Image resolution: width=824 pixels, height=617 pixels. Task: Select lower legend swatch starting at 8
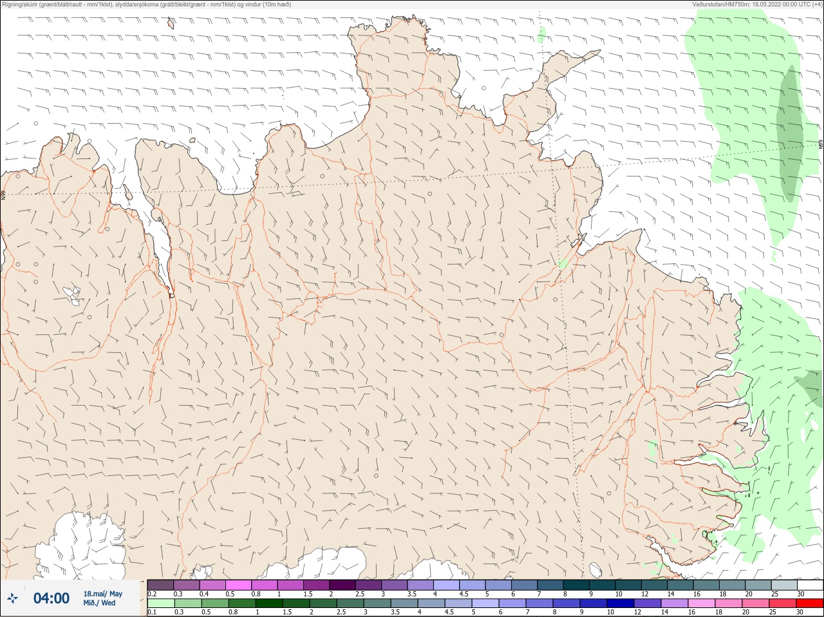[x=566, y=603]
